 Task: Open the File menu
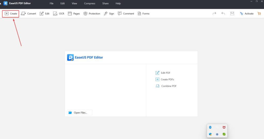[x=52, y=3]
